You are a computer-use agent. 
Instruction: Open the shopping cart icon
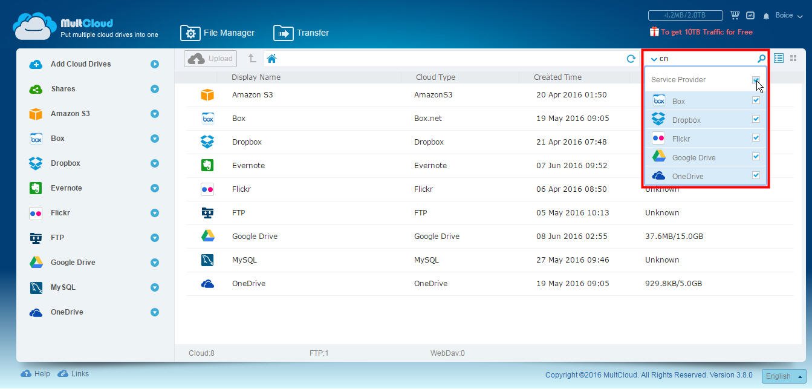tap(735, 15)
